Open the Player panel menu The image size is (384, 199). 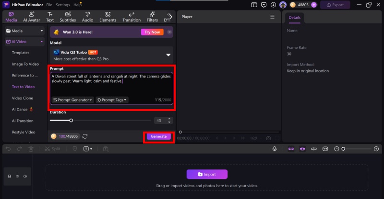click(272, 17)
